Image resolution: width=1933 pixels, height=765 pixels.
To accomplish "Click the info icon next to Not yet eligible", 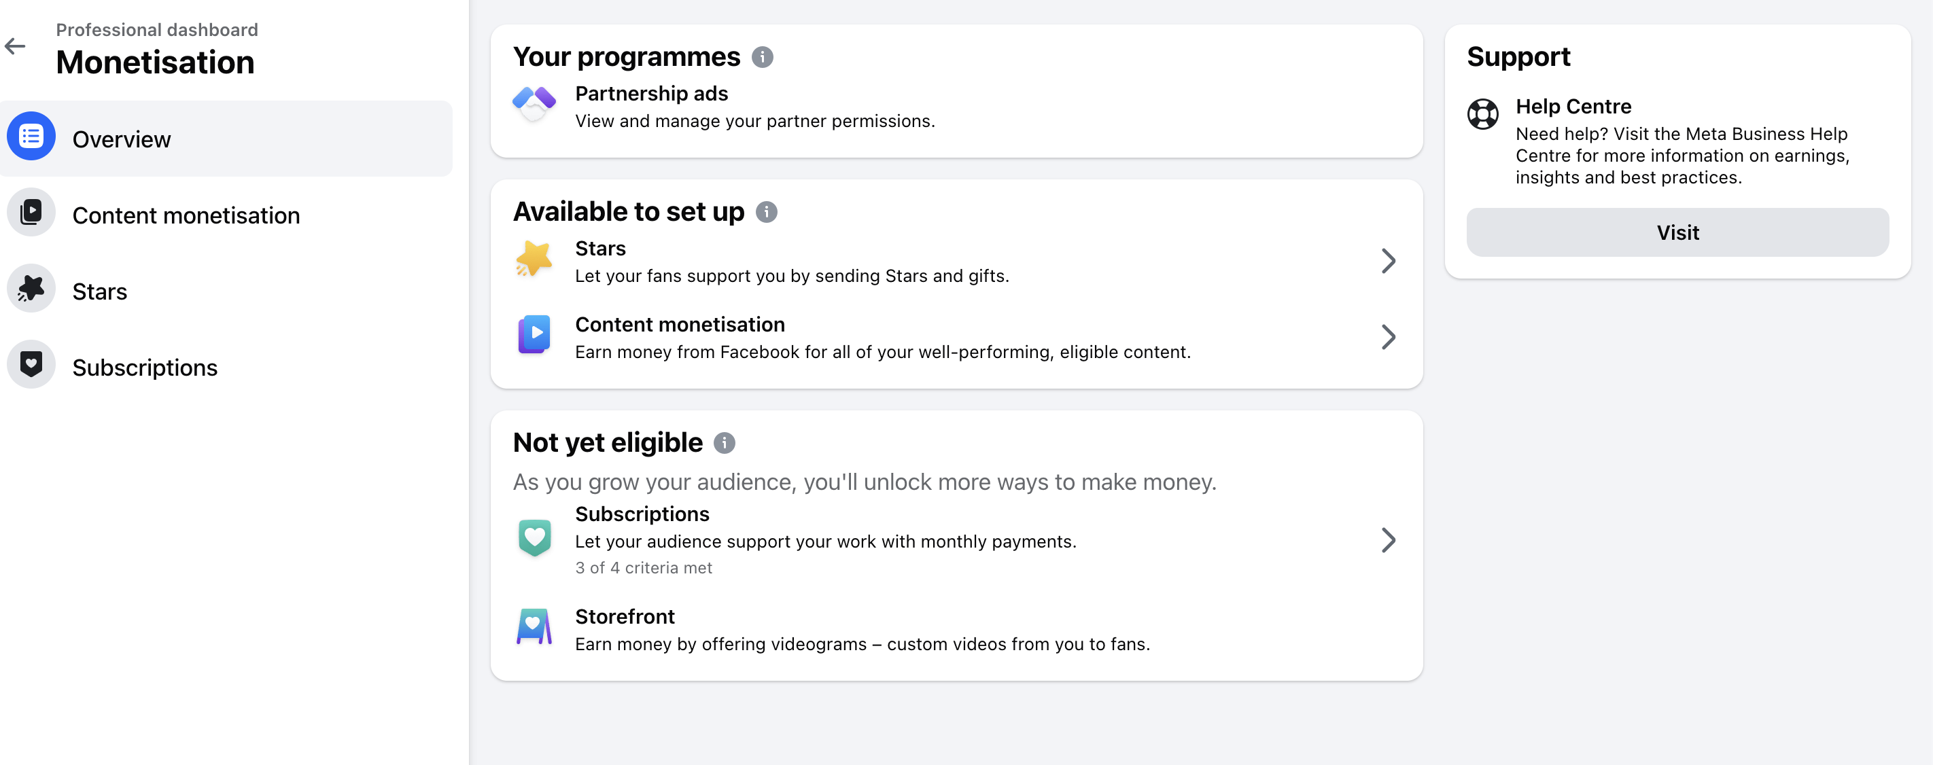I will [x=724, y=443].
